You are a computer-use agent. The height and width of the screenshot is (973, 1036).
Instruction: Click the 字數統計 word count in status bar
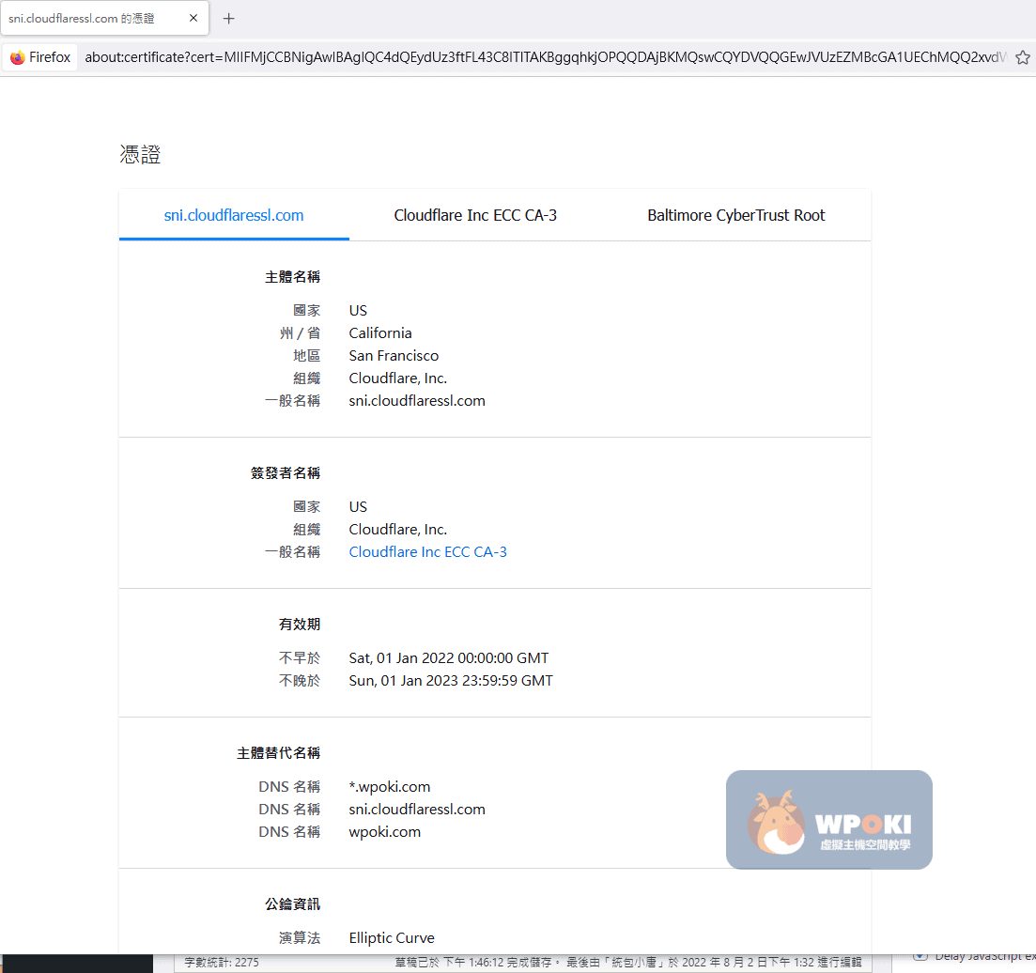[222, 963]
